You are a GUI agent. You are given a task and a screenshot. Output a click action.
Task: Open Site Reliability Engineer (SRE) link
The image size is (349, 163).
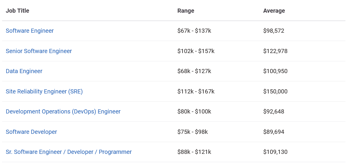pyautogui.click(x=44, y=91)
